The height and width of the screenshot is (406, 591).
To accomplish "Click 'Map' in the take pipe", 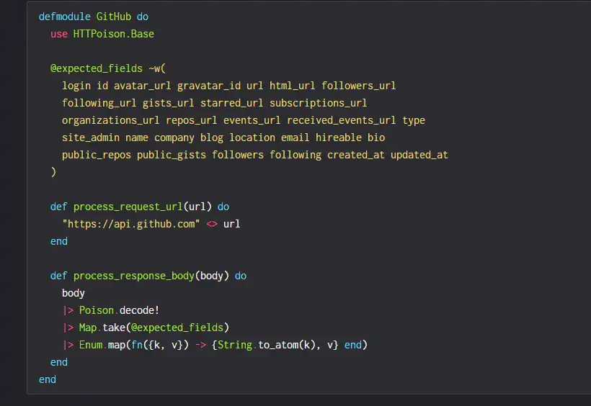I will pos(88,328).
